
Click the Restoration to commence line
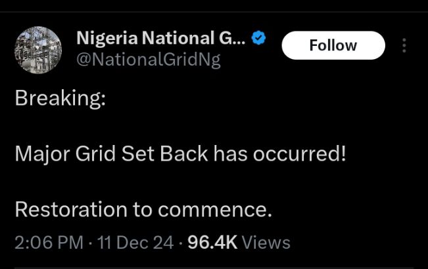[143, 210]
